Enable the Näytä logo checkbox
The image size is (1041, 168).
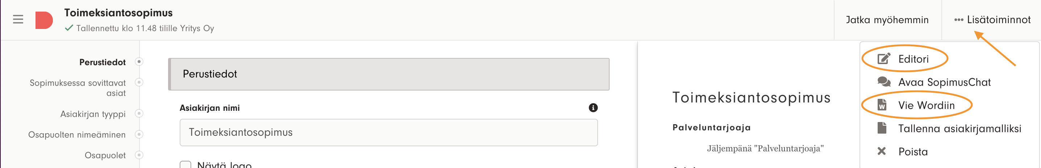185,165
